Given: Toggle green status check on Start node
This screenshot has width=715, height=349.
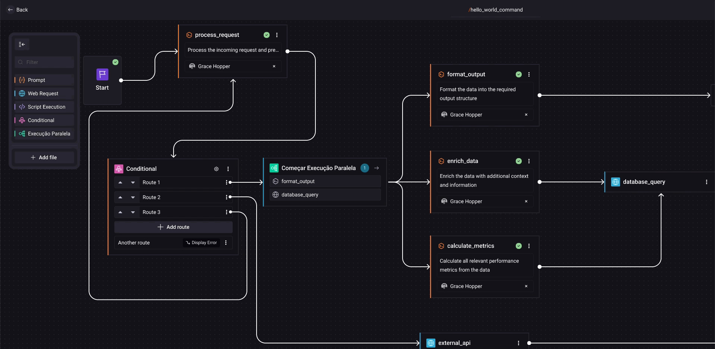Looking at the screenshot, I should 115,62.
